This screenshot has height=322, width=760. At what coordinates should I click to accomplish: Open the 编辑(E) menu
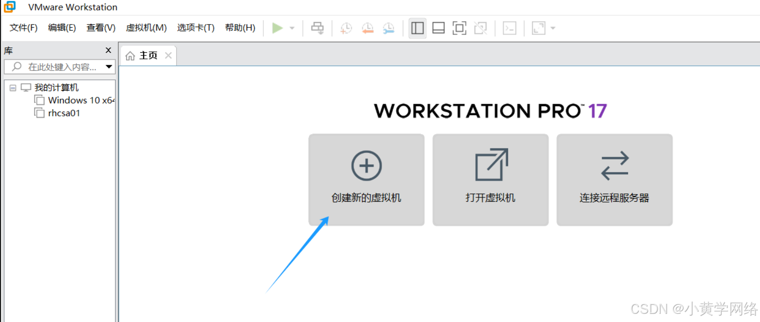[x=62, y=28]
